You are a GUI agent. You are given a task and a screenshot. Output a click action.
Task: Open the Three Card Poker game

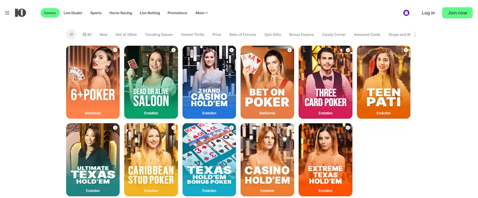[325, 82]
